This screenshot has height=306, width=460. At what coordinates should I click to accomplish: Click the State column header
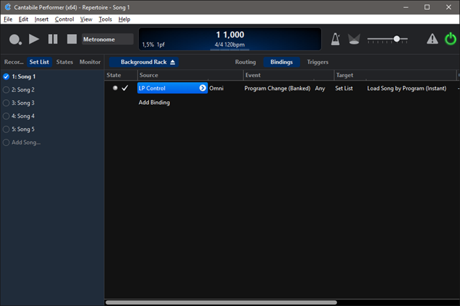[x=121, y=75]
